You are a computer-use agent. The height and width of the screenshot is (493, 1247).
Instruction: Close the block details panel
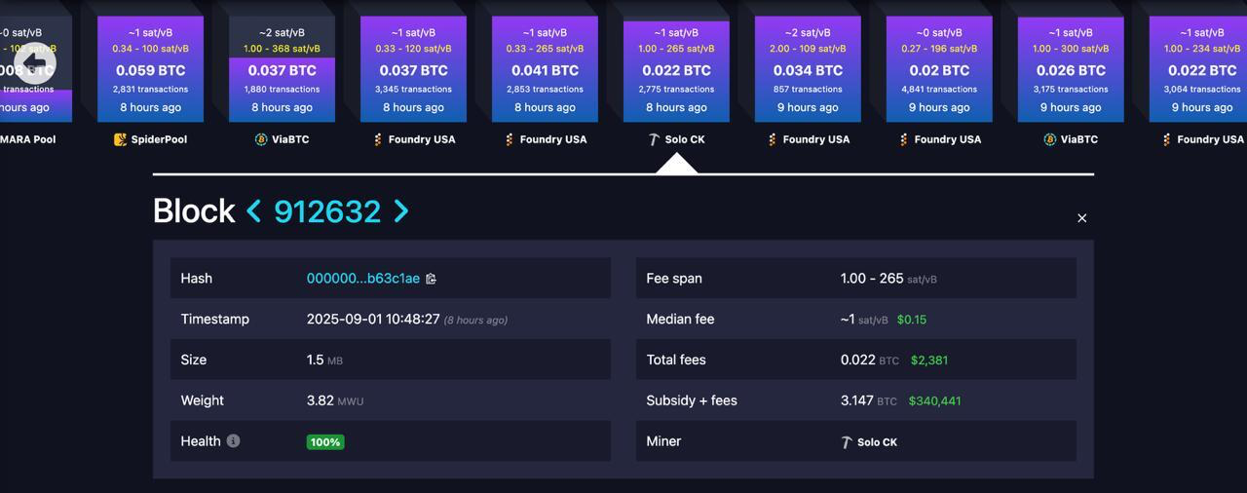tap(1081, 218)
